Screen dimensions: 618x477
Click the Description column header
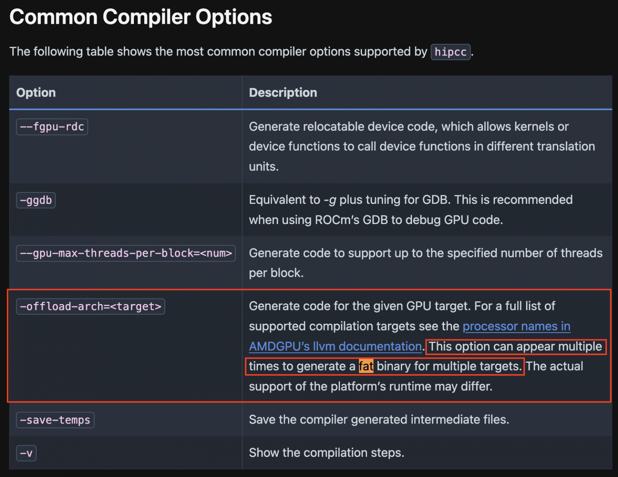tap(283, 93)
